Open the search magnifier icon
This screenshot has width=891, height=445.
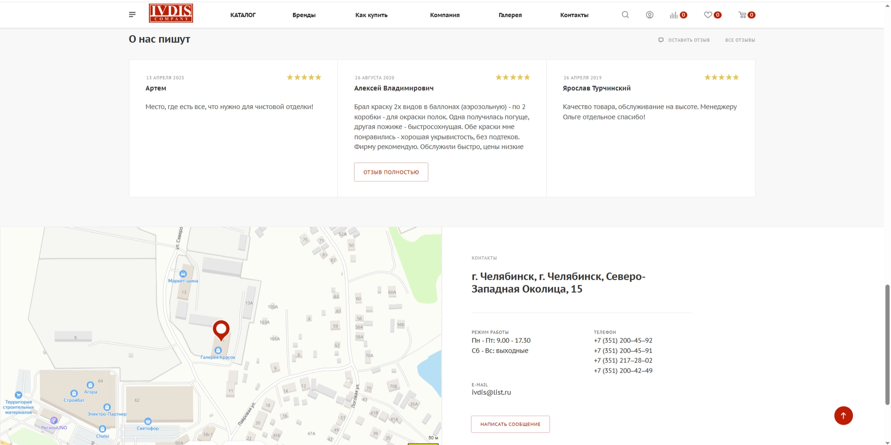[625, 15]
